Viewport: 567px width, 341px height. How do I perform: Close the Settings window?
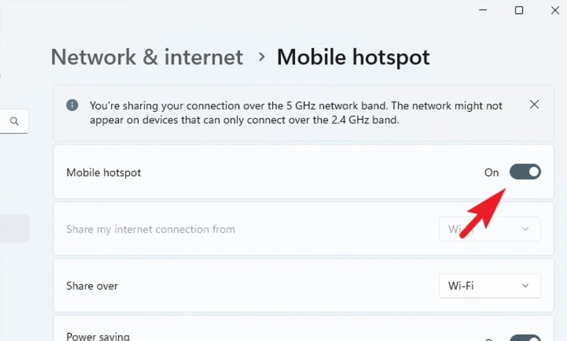[555, 10]
